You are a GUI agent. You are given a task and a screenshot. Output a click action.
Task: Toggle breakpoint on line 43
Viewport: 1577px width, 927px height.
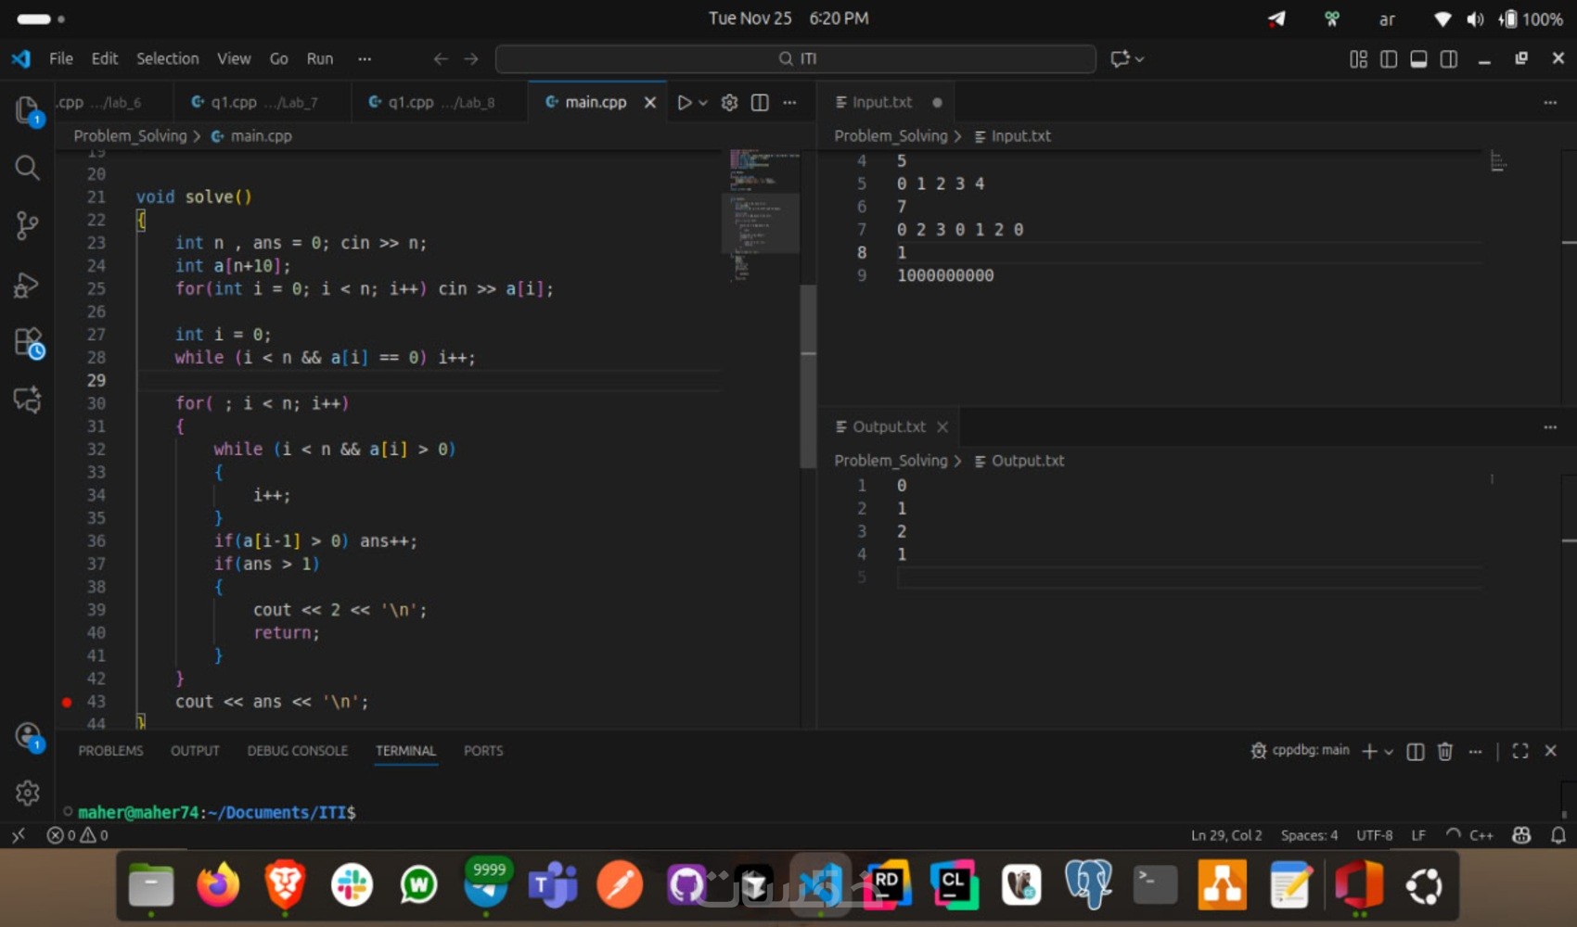pyautogui.click(x=67, y=702)
